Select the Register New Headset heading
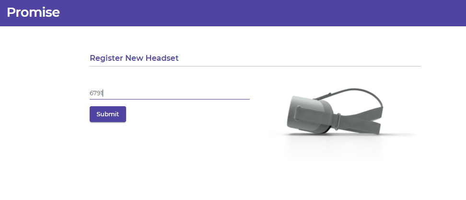The image size is (466, 200). (x=134, y=58)
